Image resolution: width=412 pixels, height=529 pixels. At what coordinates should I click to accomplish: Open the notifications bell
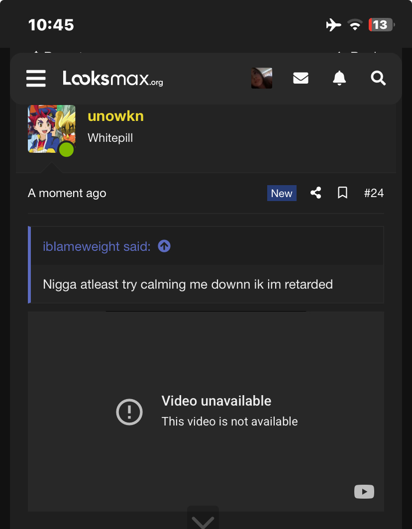pyautogui.click(x=339, y=79)
